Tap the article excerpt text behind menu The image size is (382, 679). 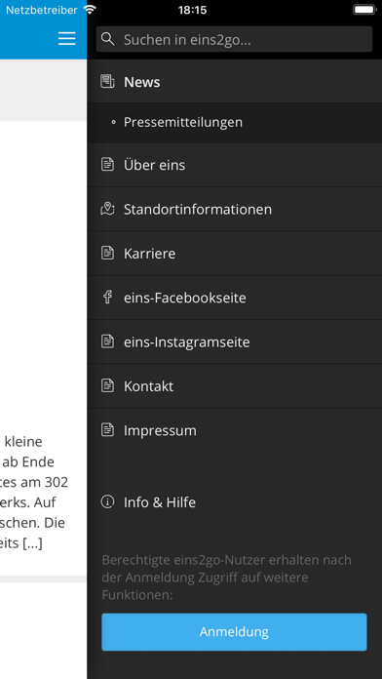(x=34, y=492)
